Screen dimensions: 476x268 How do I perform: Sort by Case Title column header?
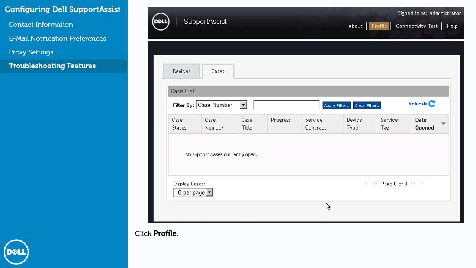click(253, 124)
